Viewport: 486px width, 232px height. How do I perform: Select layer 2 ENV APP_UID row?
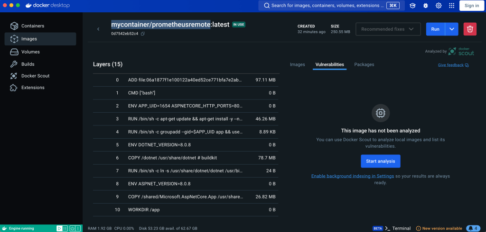(x=186, y=106)
